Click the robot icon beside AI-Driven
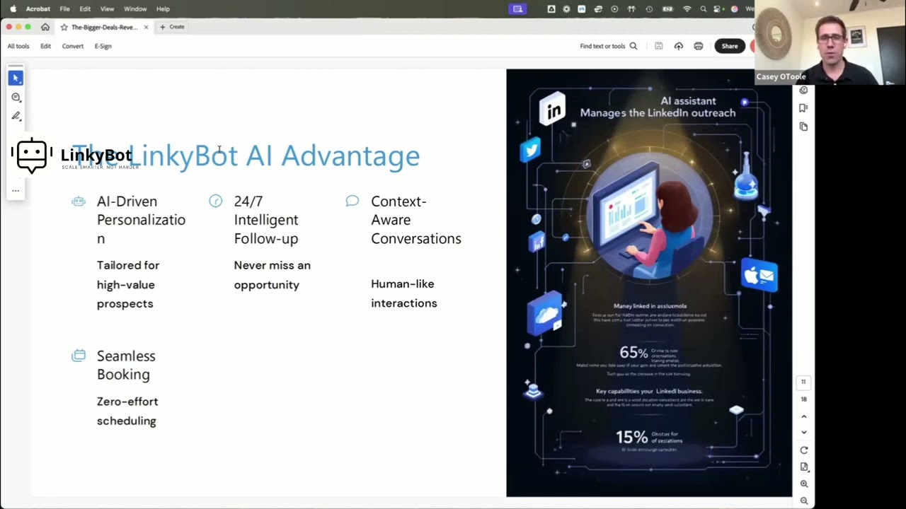 [79, 201]
